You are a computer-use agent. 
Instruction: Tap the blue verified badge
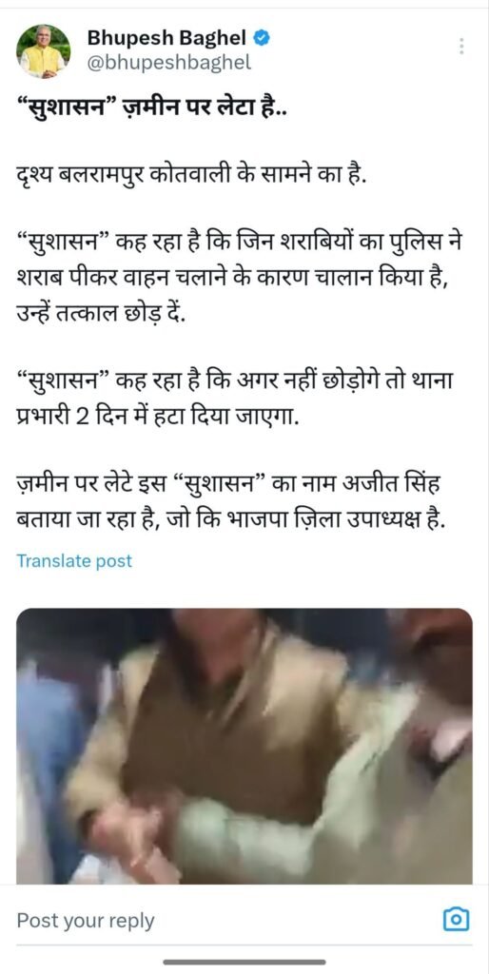click(263, 38)
